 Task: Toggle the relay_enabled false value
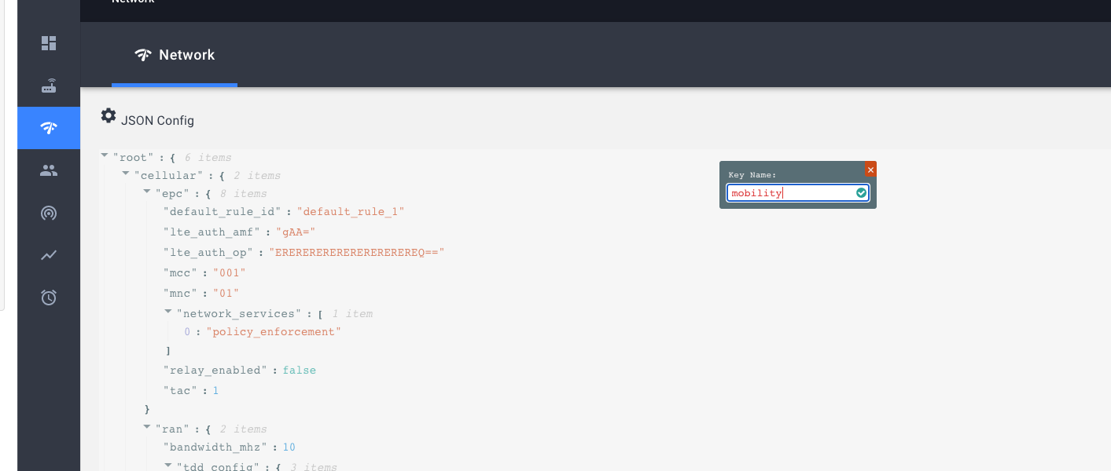pyautogui.click(x=299, y=370)
